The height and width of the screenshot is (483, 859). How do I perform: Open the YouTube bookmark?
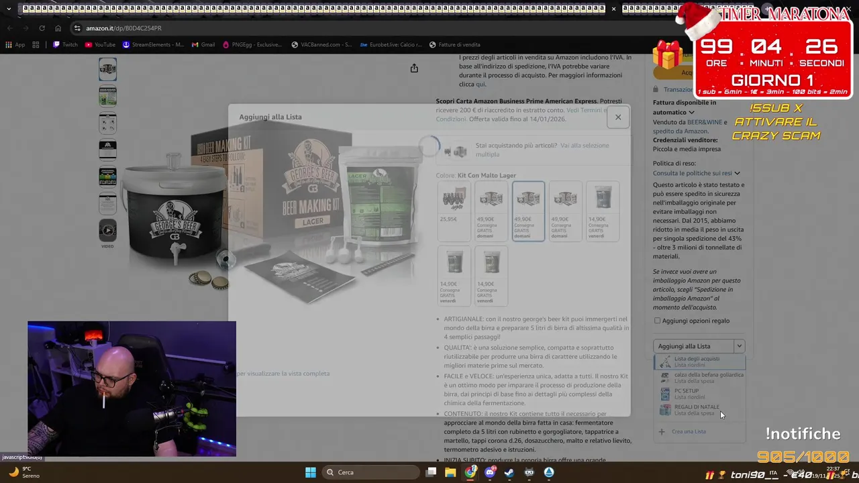pos(100,45)
